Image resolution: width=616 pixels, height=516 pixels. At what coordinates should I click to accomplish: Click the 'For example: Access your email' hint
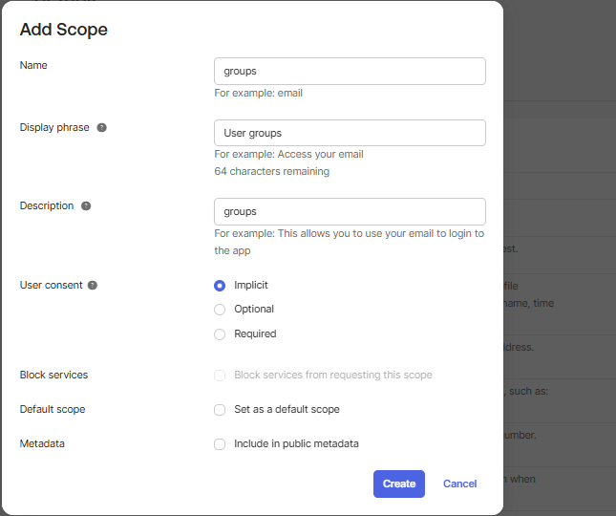288,154
